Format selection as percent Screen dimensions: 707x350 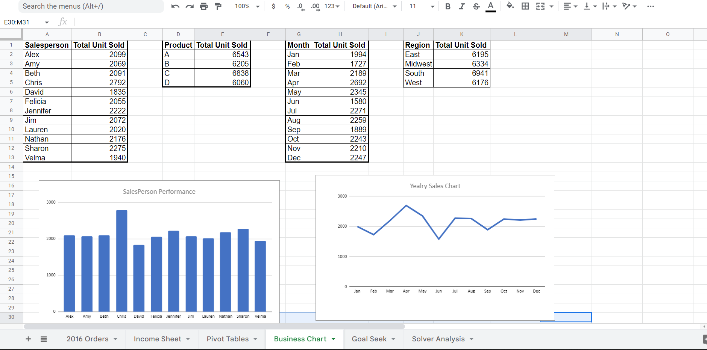287,6
